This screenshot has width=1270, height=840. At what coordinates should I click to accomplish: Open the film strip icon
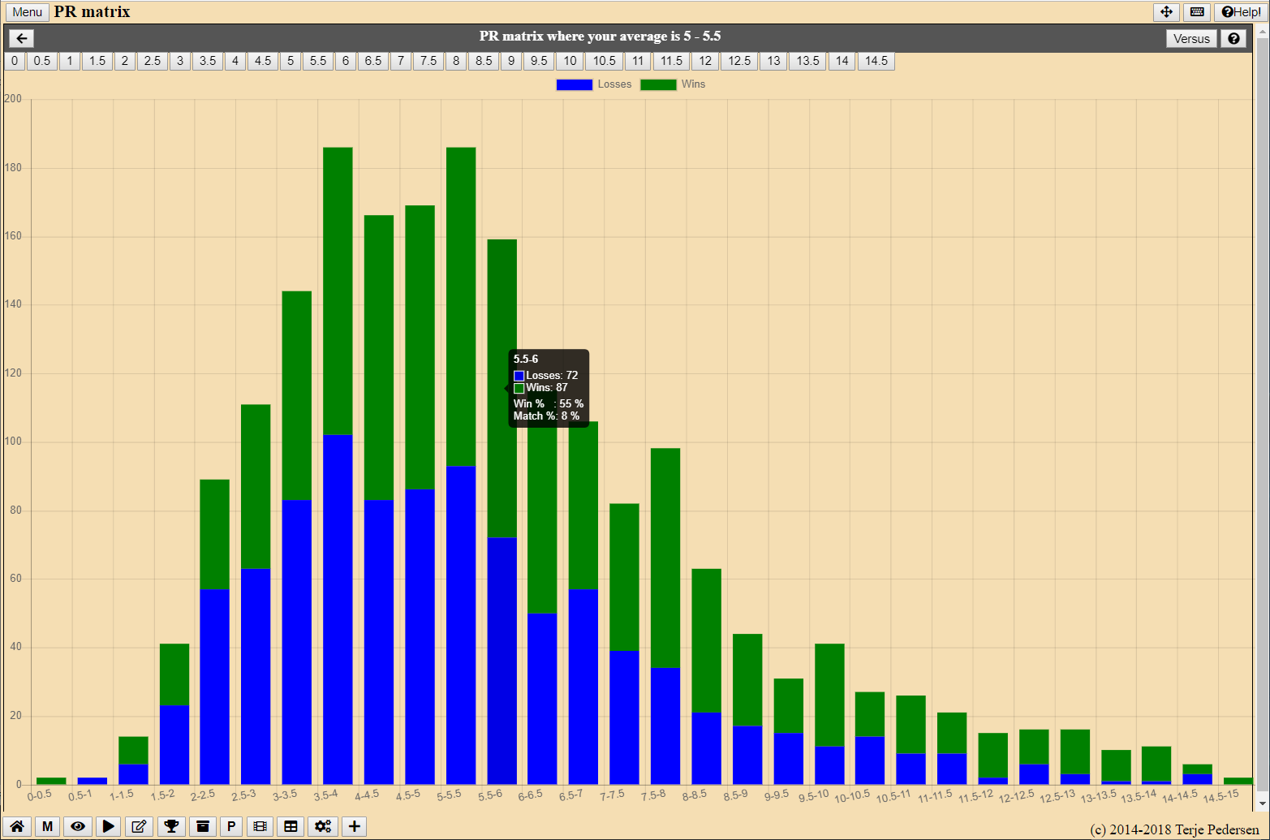[x=260, y=826]
